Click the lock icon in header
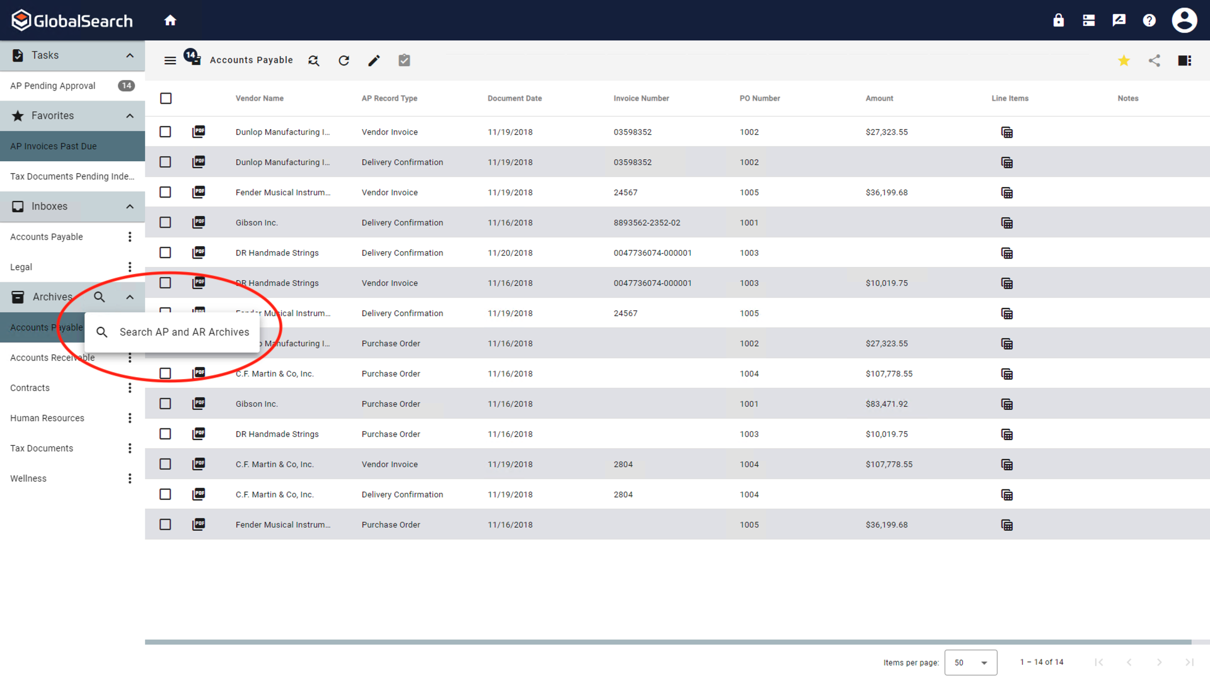 tap(1058, 20)
